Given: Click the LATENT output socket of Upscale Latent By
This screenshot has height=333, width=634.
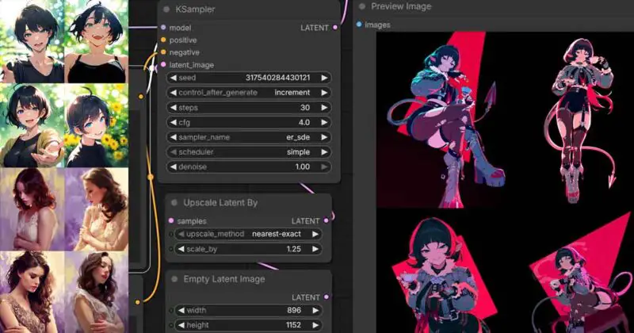Looking at the screenshot, I should pyautogui.click(x=327, y=220).
